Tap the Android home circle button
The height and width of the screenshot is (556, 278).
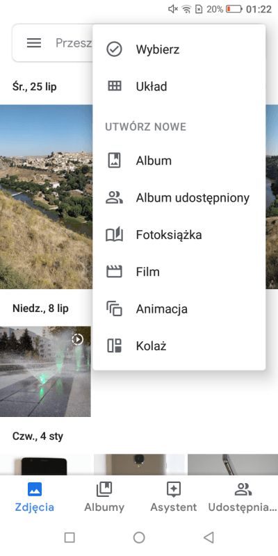(x=139, y=537)
